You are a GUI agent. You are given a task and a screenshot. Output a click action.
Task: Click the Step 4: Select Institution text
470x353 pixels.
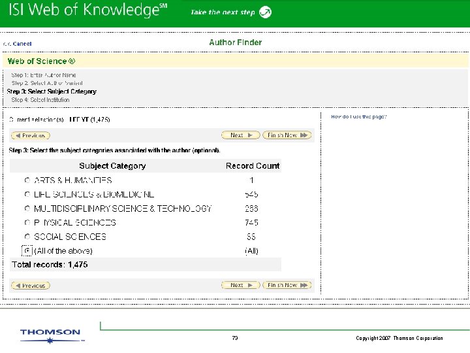pos(40,100)
